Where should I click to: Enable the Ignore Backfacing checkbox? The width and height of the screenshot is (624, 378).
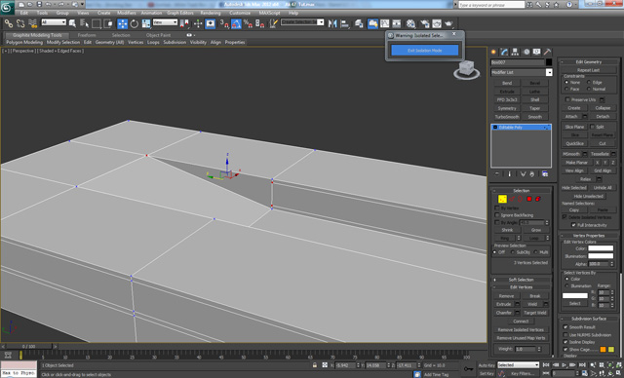pos(497,215)
